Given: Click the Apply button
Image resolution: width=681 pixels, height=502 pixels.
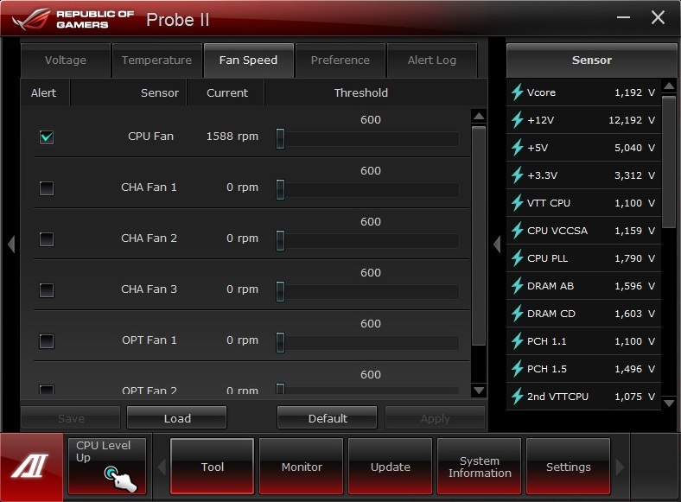Looking at the screenshot, I should [x=435, y=418].
